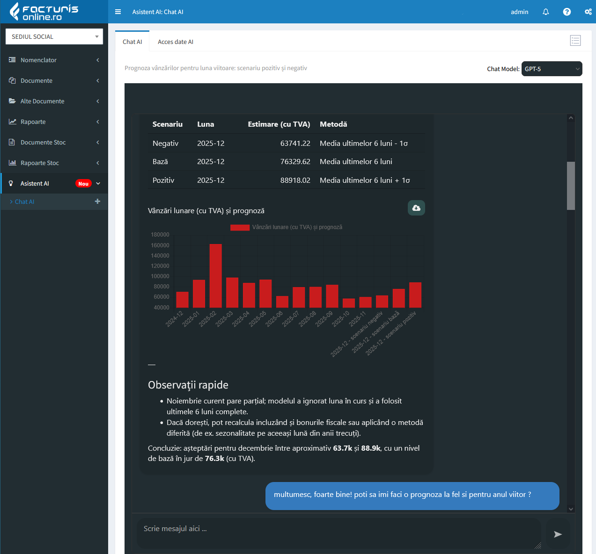Click the conversation list icon

coord(575,41)
